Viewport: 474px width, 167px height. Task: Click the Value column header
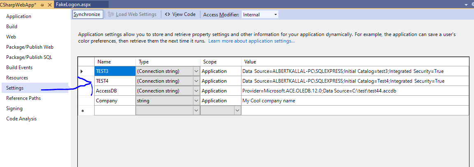[x=355, y=62]
